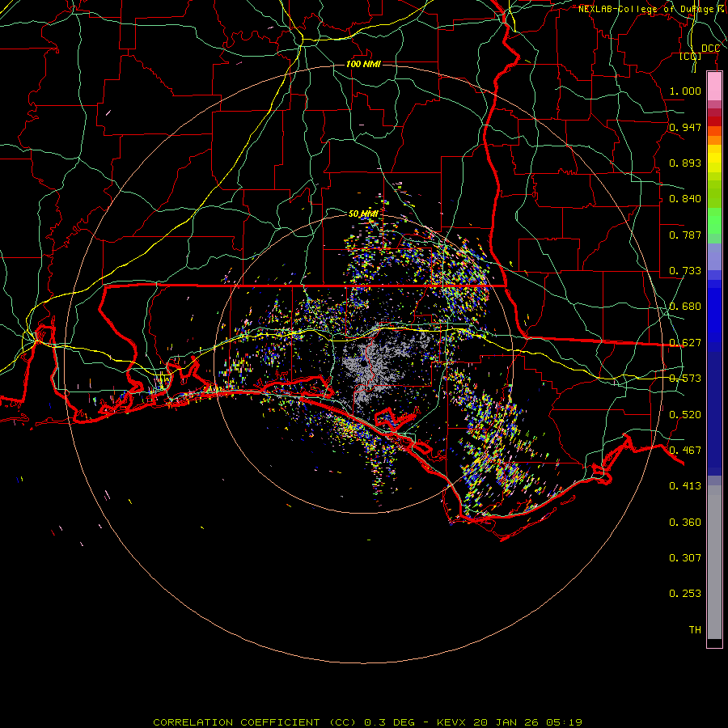Click the 0.627 legend value
The width and height of the screenshot is (728, 728).
[x=685, y=343]
